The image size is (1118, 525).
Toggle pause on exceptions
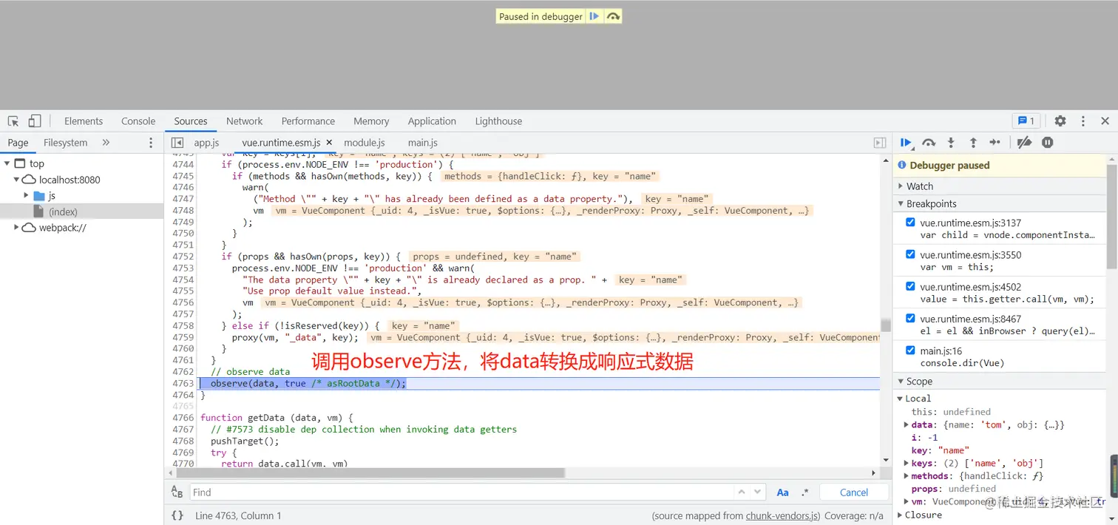pyautogui.click(x=1048, y=143)
